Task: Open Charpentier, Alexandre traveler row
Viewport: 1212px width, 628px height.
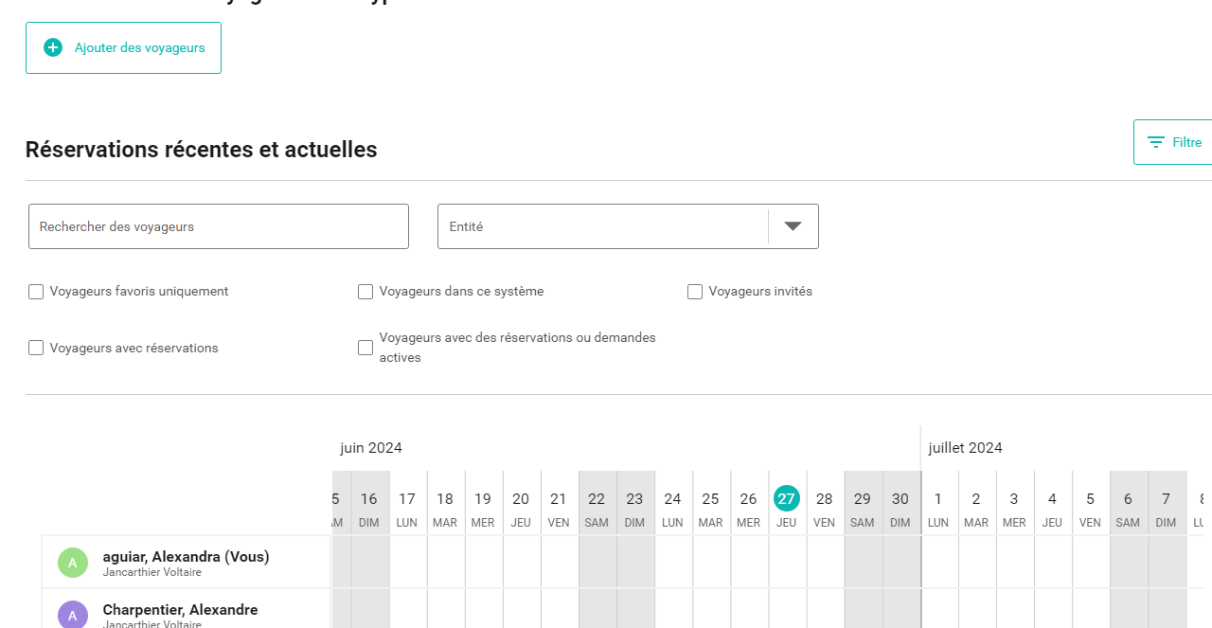Action: [x=180, y=610]
